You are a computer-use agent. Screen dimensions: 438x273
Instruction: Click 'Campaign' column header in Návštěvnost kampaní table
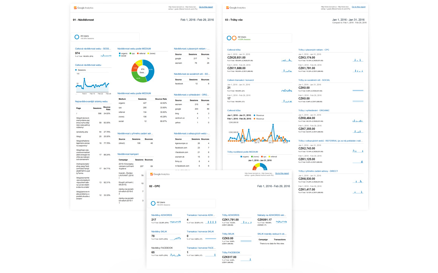(x=123, y=160)
